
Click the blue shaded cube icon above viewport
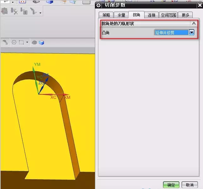click(x=41, y=42)
